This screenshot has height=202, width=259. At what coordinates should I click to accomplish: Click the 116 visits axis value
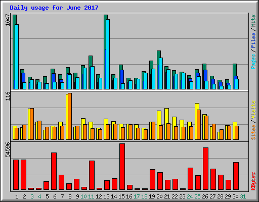click(8, 96)
